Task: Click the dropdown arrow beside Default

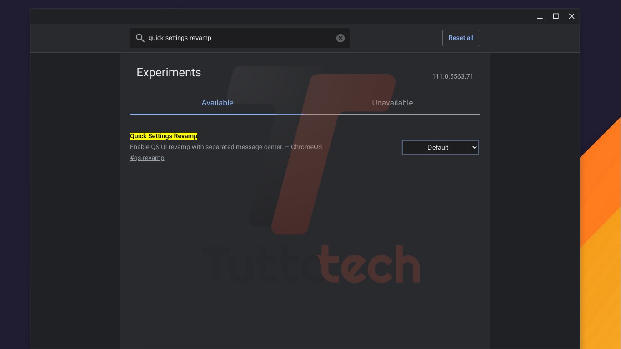Action: click(x=474, y=147)
